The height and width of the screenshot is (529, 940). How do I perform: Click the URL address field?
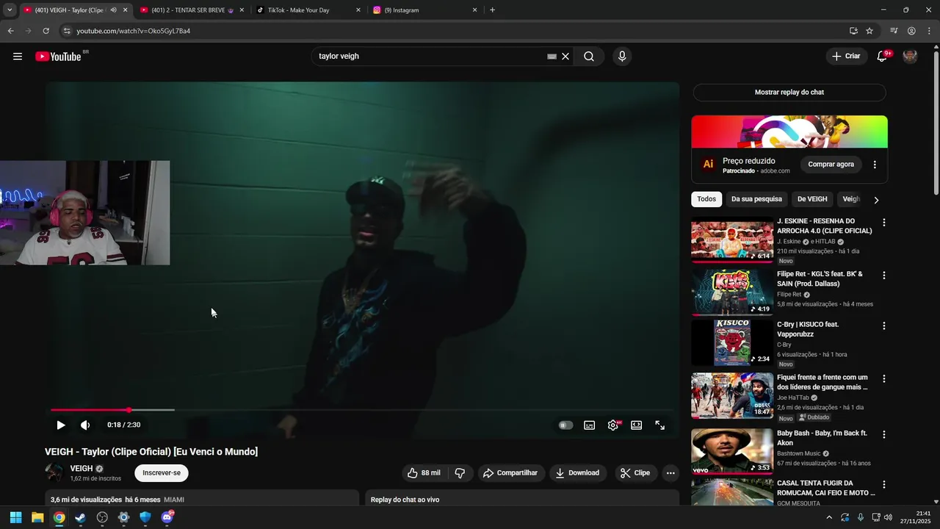coord(455,31)
